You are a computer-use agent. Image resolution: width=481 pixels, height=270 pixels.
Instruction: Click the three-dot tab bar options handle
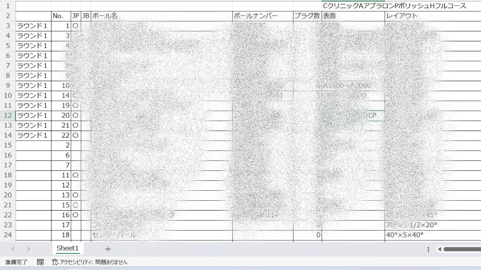[428, 249]
